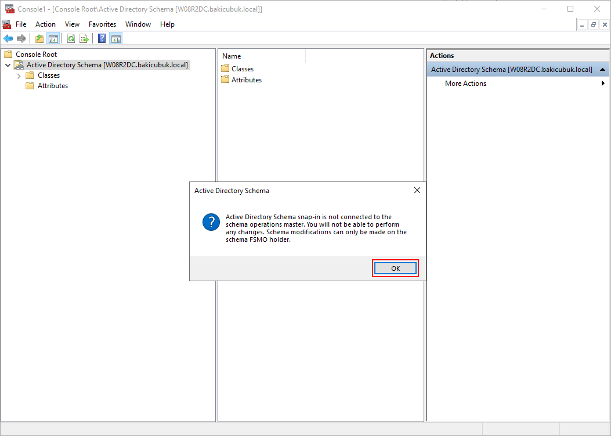
Task: Minimize the inner MDI child window
Action: tap(582, 24)
